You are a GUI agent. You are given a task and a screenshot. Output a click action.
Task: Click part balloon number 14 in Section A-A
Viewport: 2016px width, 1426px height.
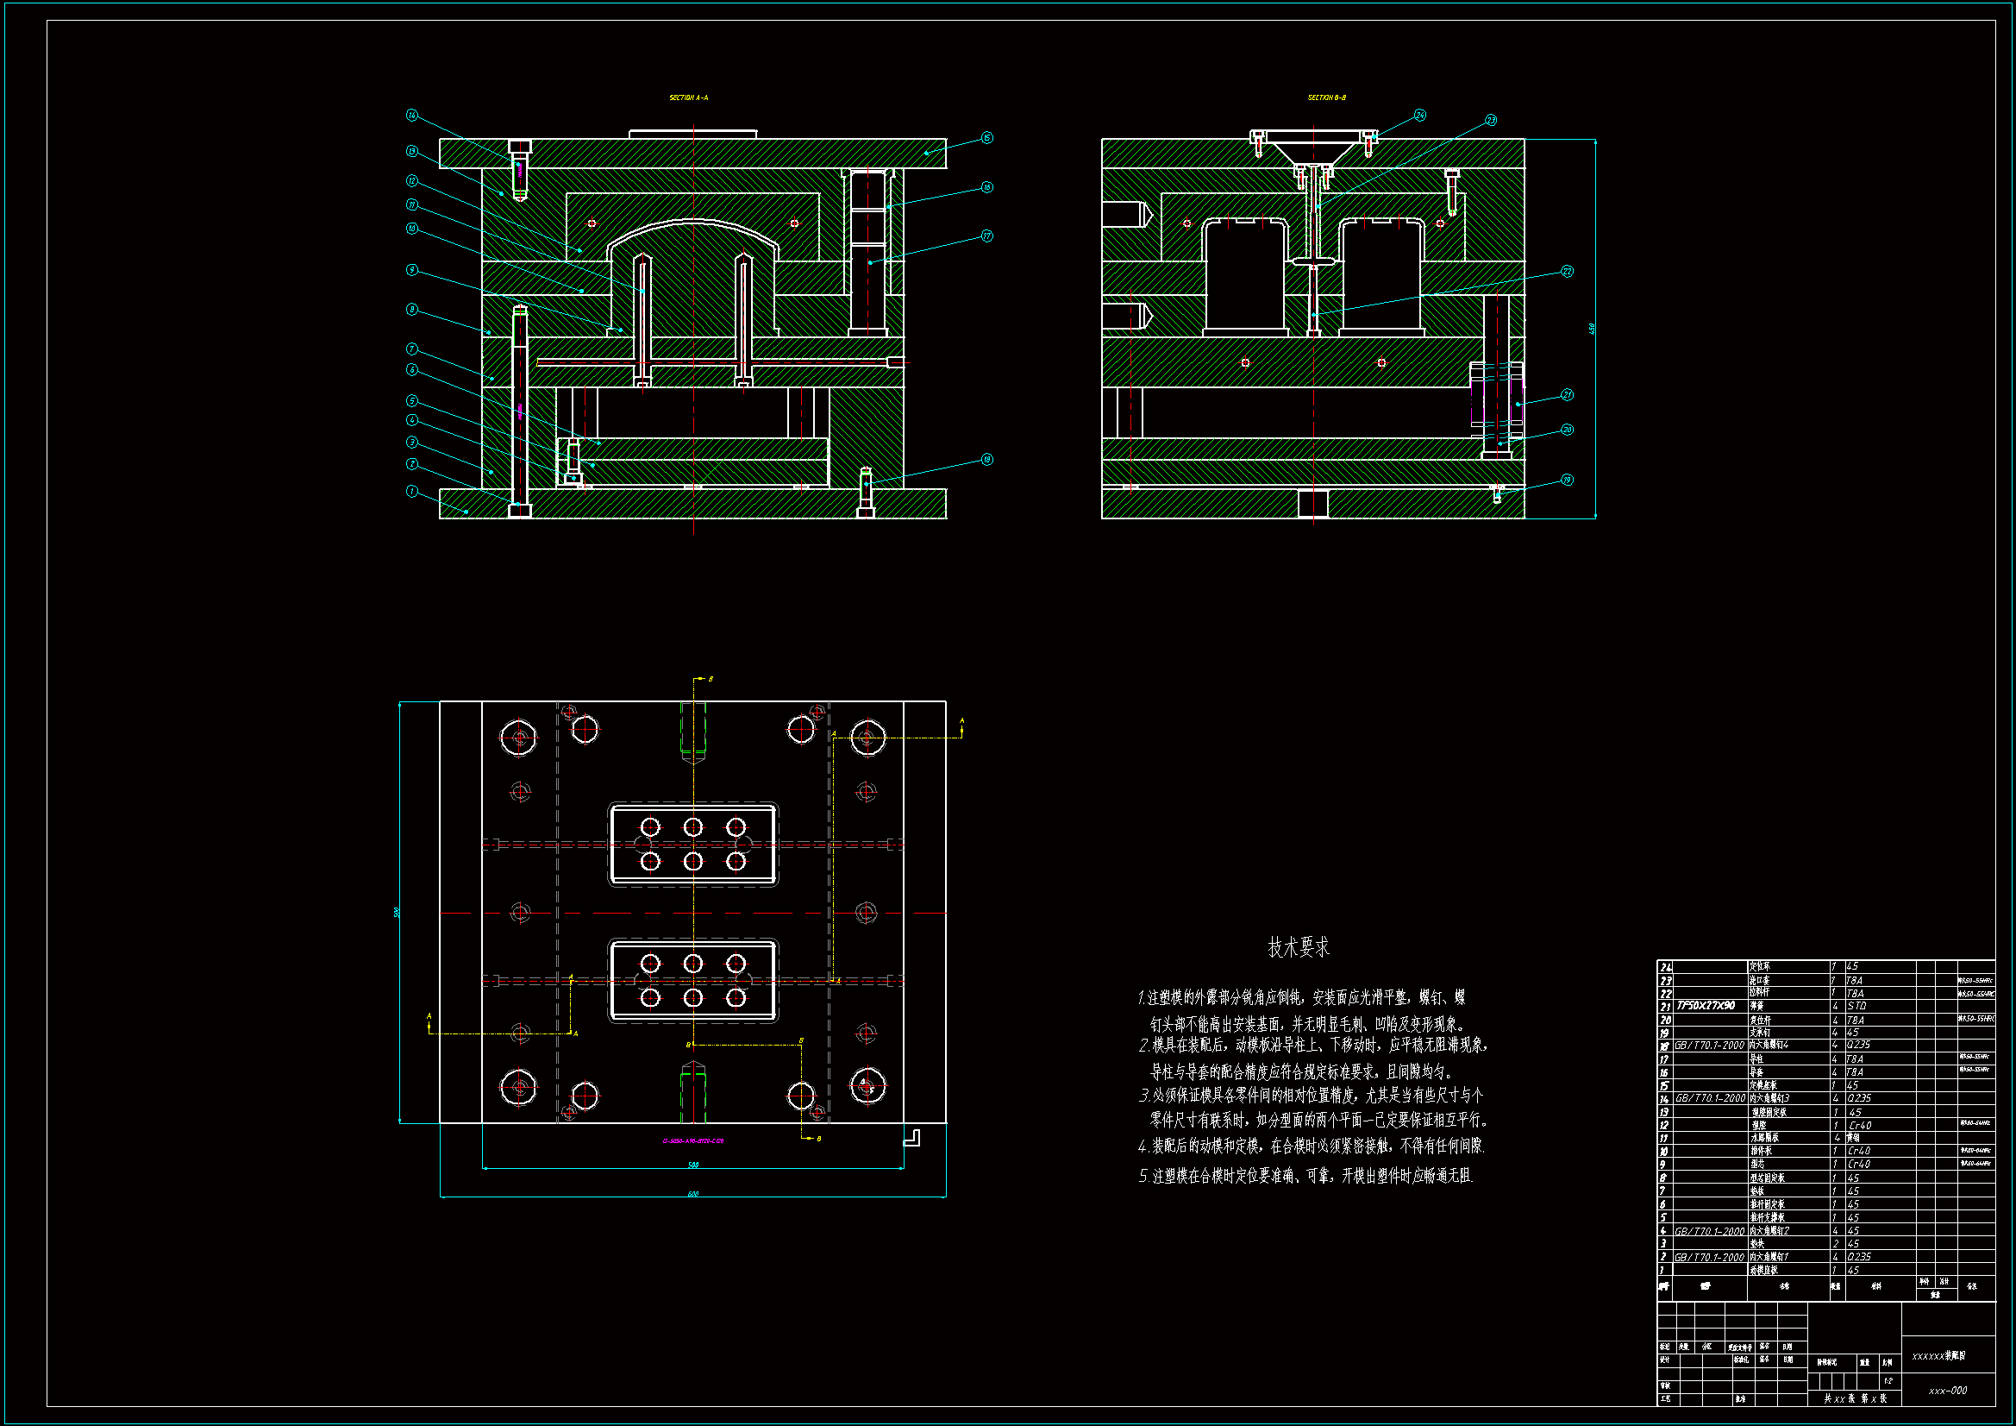(412, 115)
